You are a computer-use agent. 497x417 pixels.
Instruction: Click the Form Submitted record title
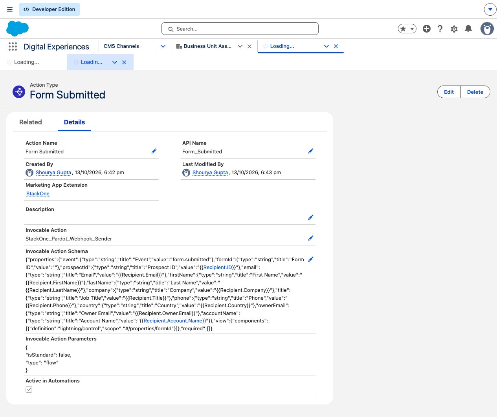tap(68, 95)
